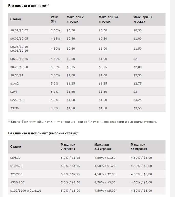Click the "$3,50" max rake cell
Viewport: 175px width, 197px height.
point(138,108)
